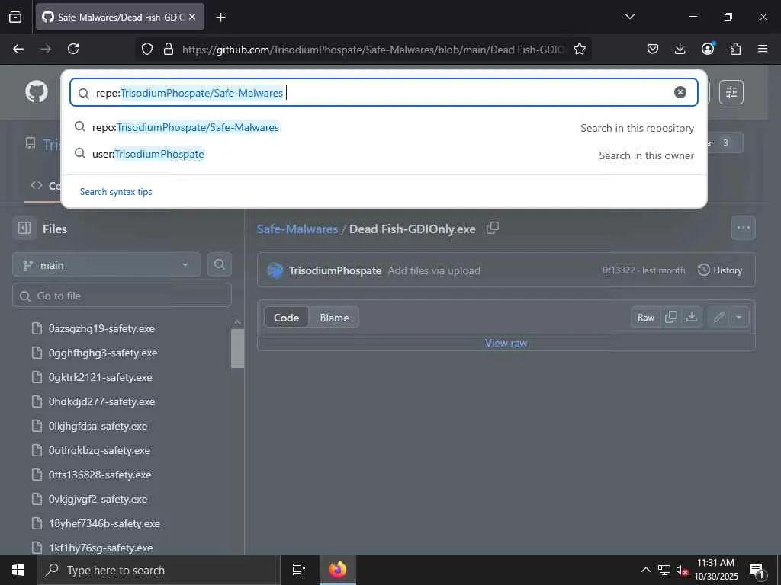Open 18yhef7346b-safety.exe in file tree
Viewport: 781px width, 585px height.
pos(104,523)
